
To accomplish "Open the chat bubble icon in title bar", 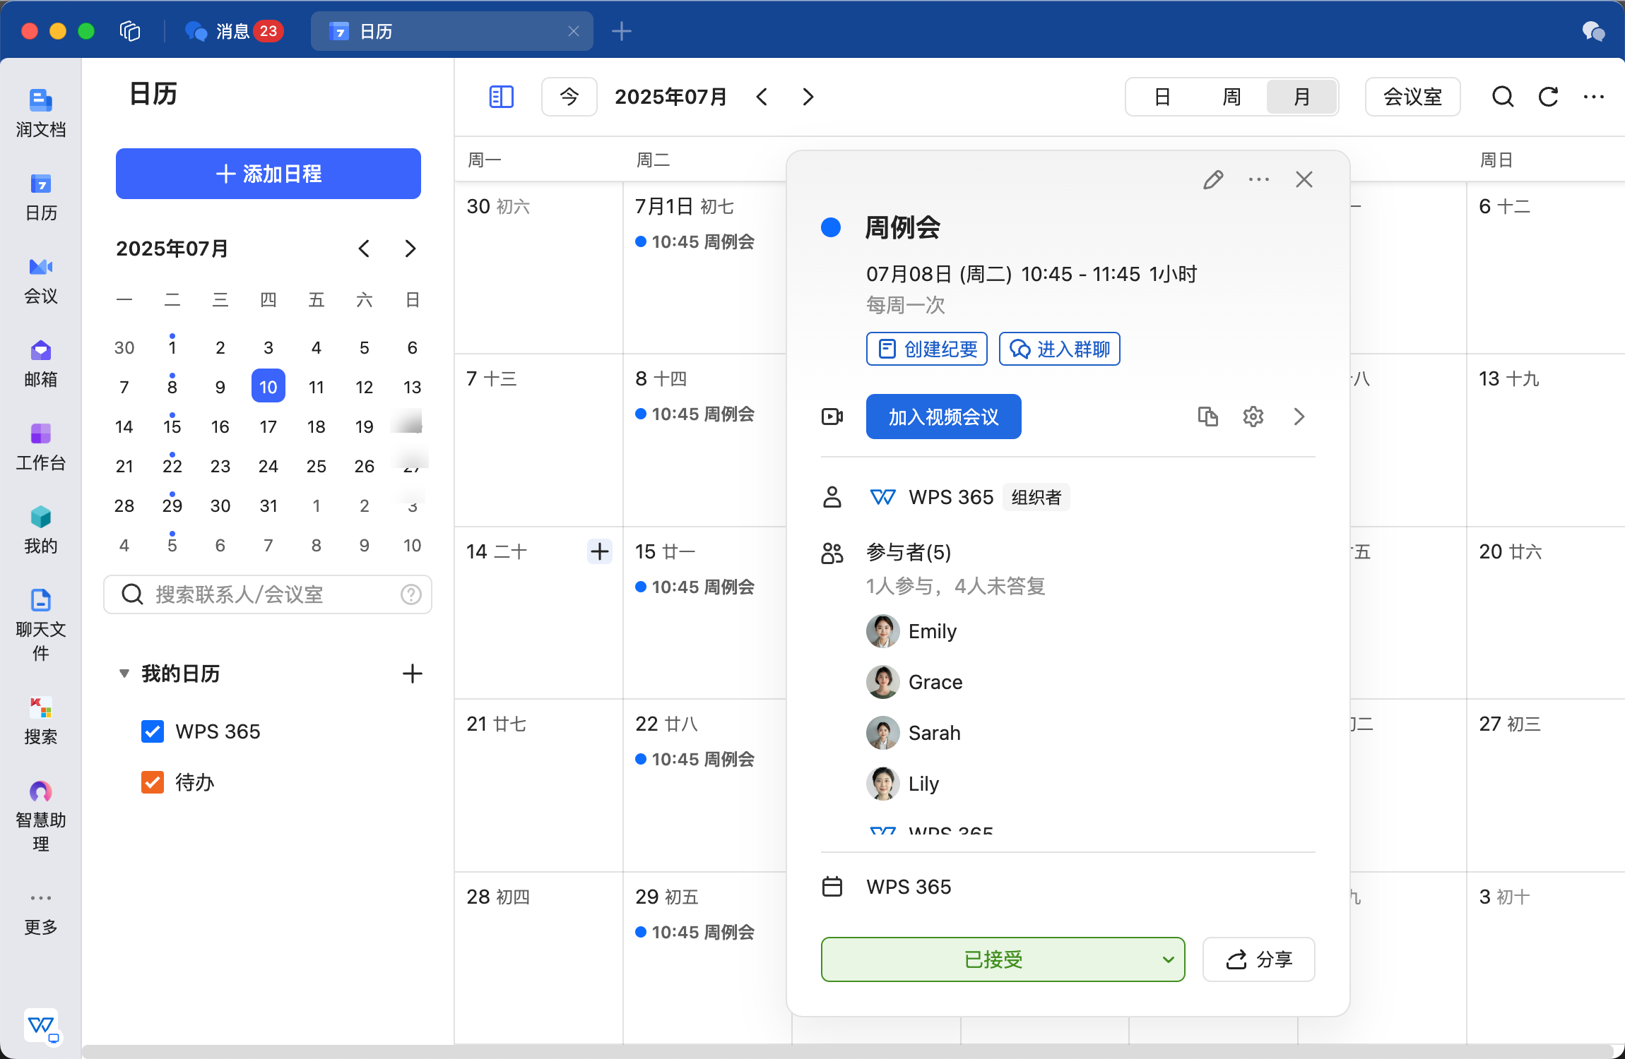I will (x=1593, y=31).
